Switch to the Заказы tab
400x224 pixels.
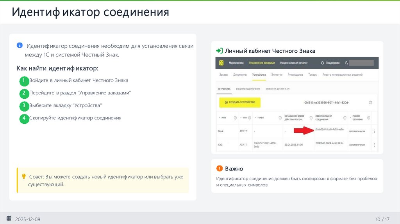(x=223, y=75)
